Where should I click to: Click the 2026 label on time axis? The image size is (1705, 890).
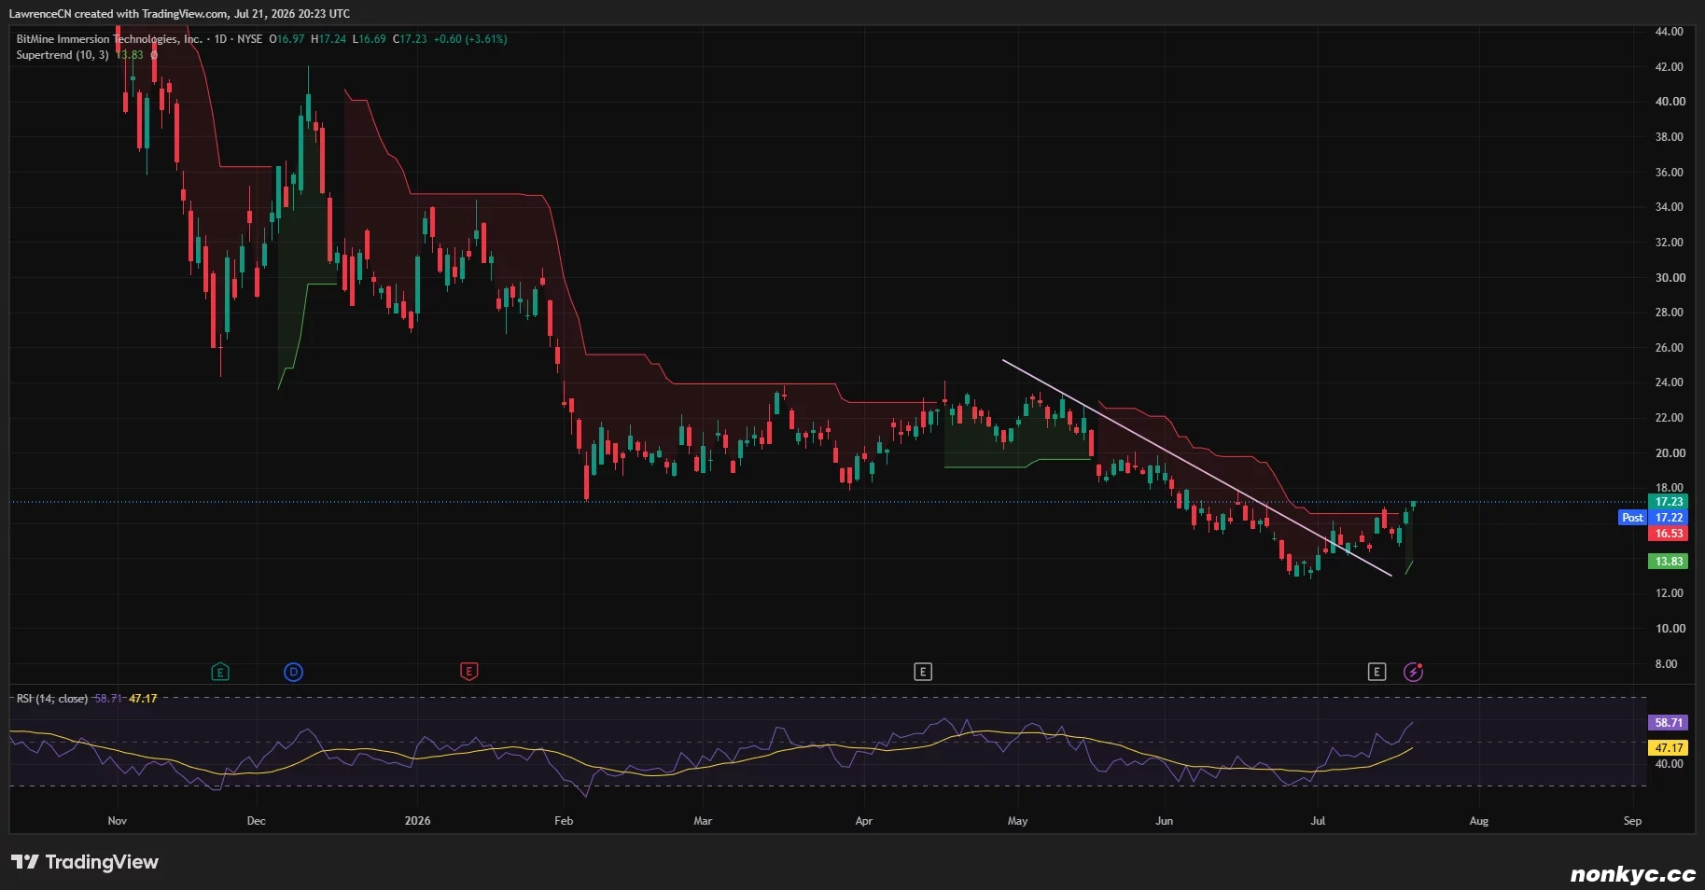(418, 821)
